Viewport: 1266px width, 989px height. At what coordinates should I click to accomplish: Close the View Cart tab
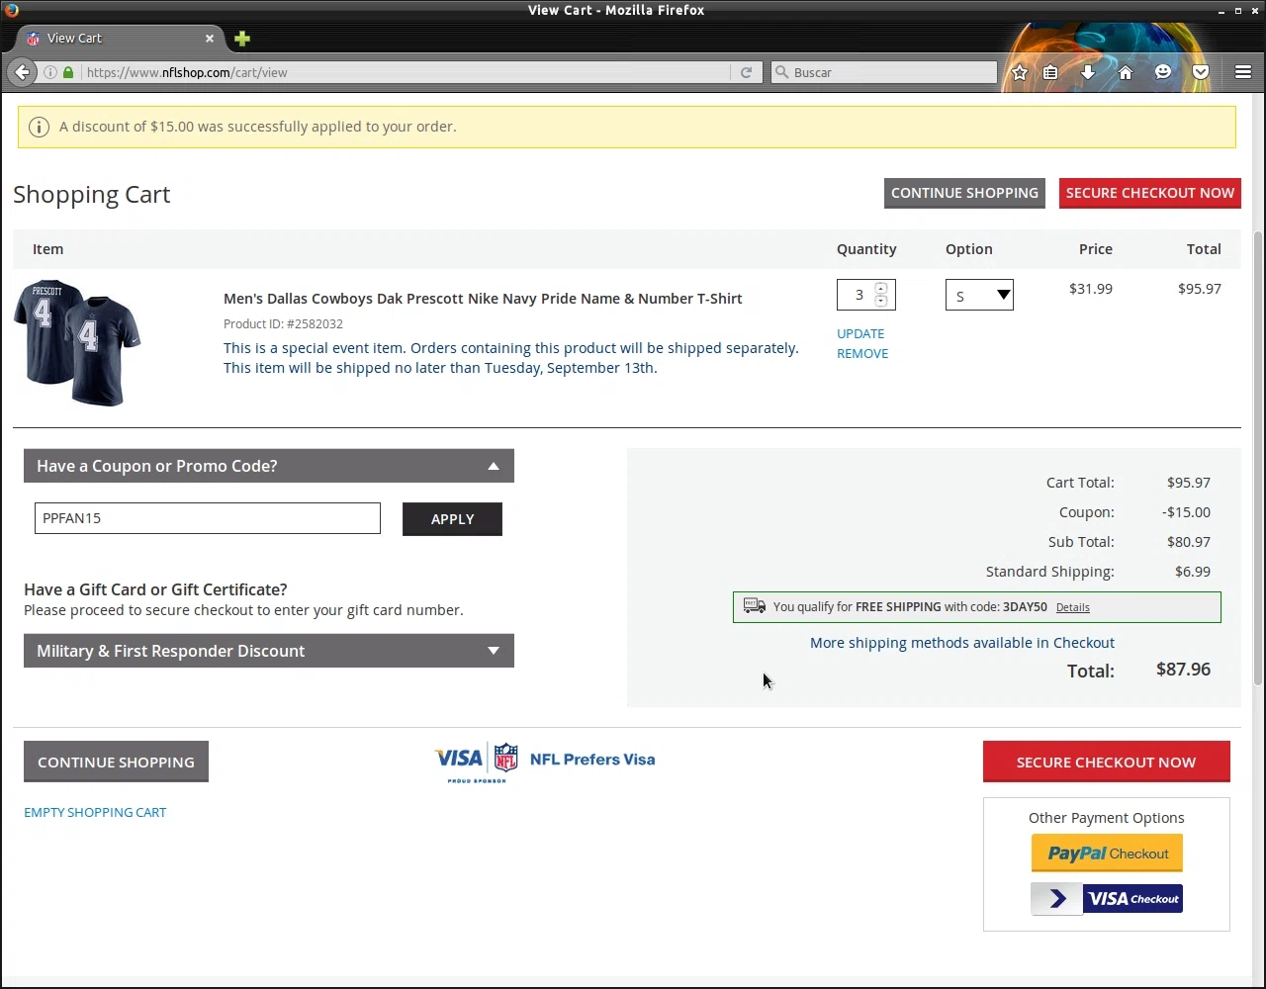coord(210,39)
